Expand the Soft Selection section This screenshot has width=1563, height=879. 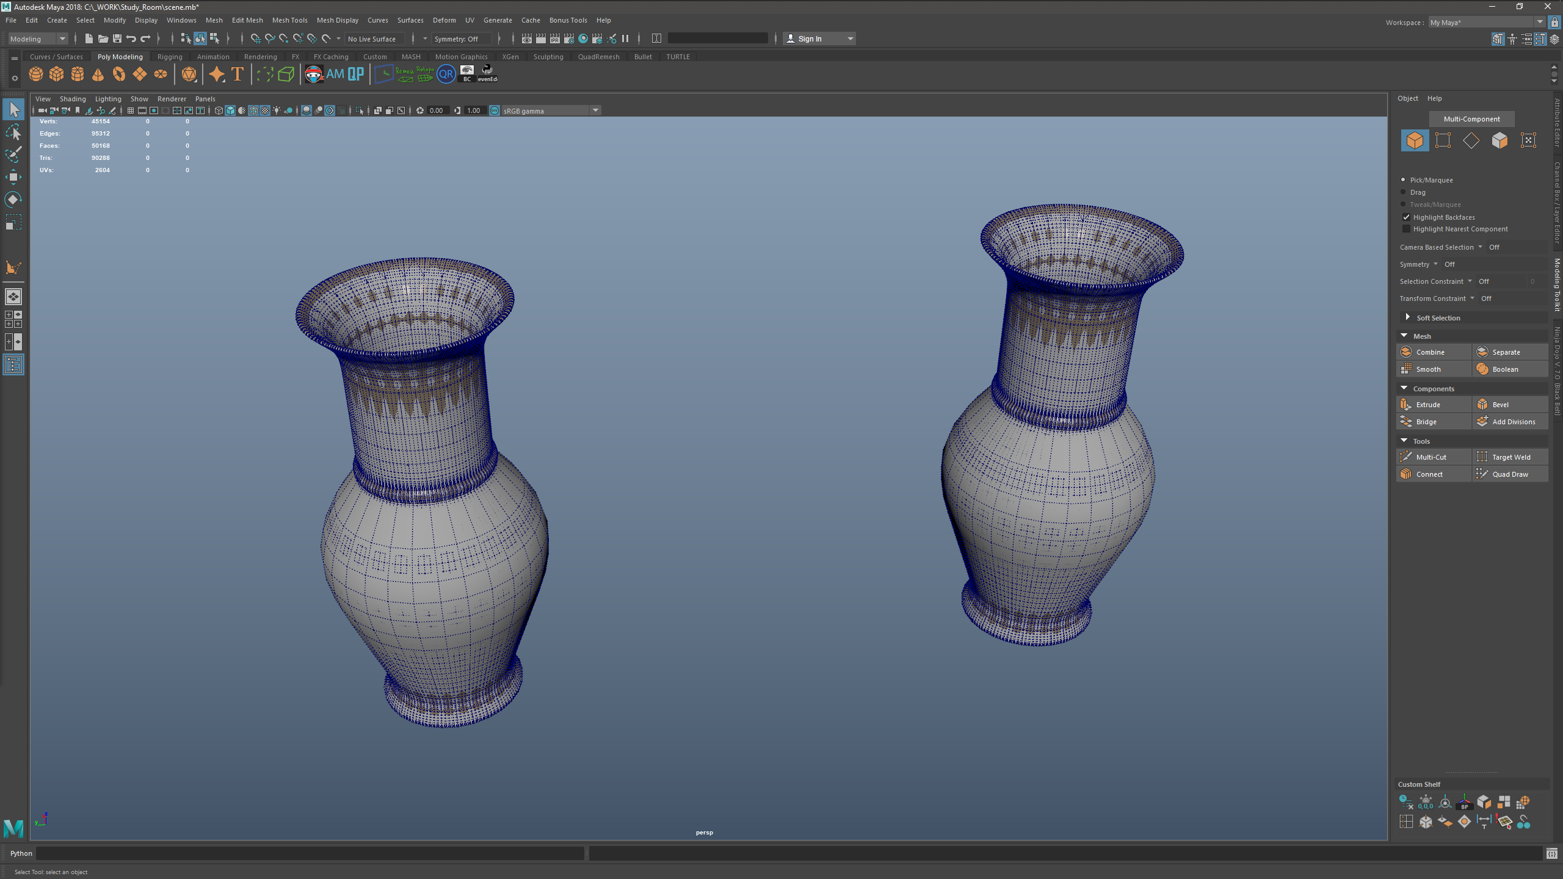click(x=1408, y=317)
